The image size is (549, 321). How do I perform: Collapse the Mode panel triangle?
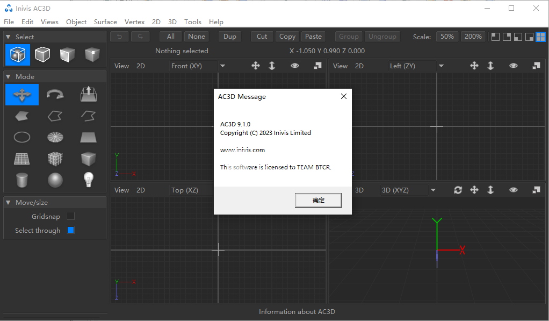[8, 76]
